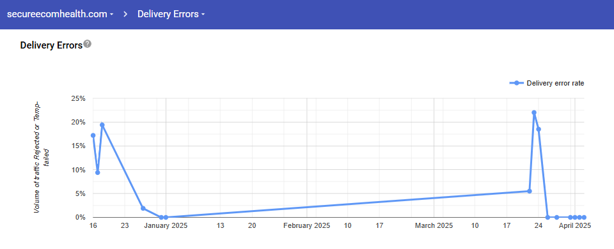Click the '23' date label in December
Image resolution: width=614 pixels, height=249 pixels.
tap(125, 225)
